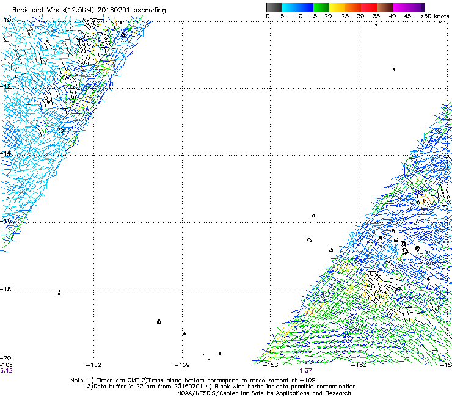Viewport: 452px width, 397px height.
Task: Pick the orange 25–30 knots color segment
Action: click(353, 7)
